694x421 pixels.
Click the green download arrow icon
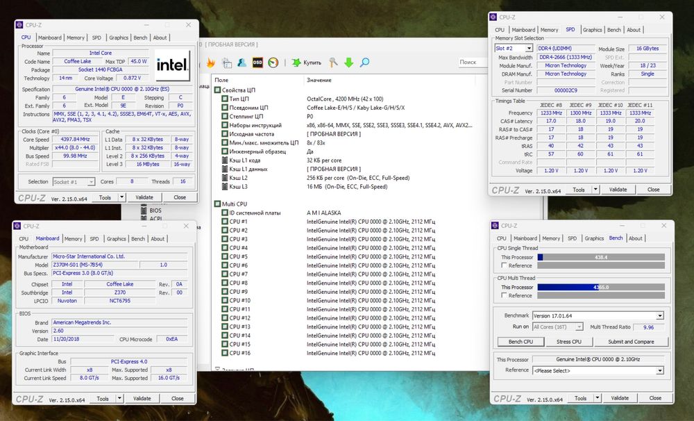click(x=348, y=63)
